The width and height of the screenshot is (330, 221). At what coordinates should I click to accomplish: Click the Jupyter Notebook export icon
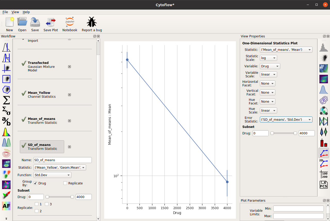(x=70, y=22)
